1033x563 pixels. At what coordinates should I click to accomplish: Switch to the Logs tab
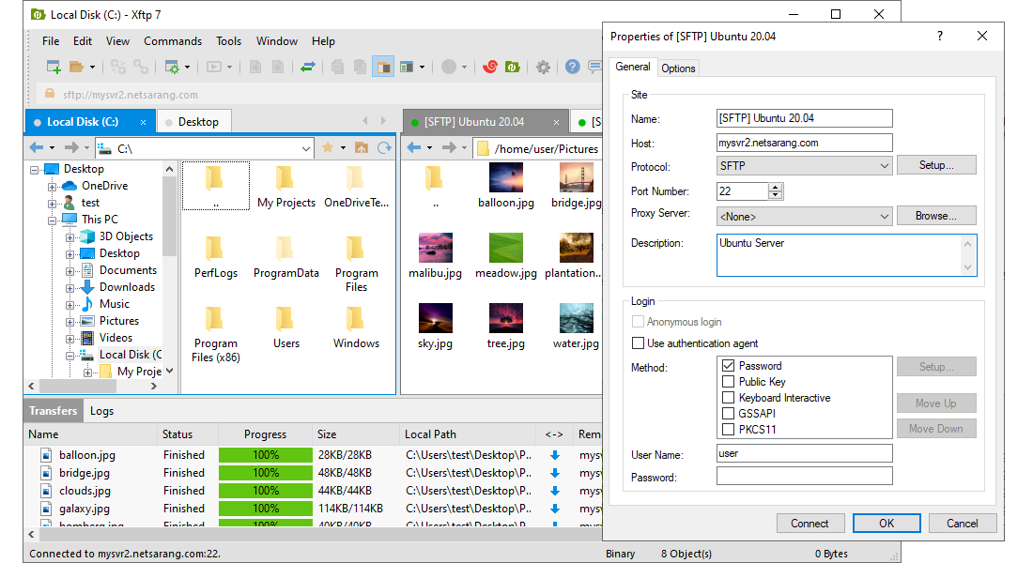[x=101, y=411]
